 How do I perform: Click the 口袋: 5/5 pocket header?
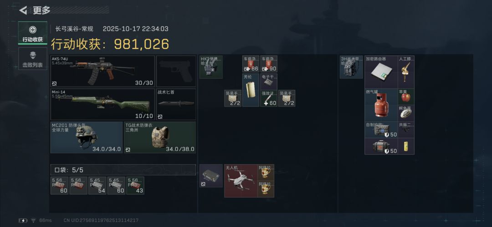[123, 170]
